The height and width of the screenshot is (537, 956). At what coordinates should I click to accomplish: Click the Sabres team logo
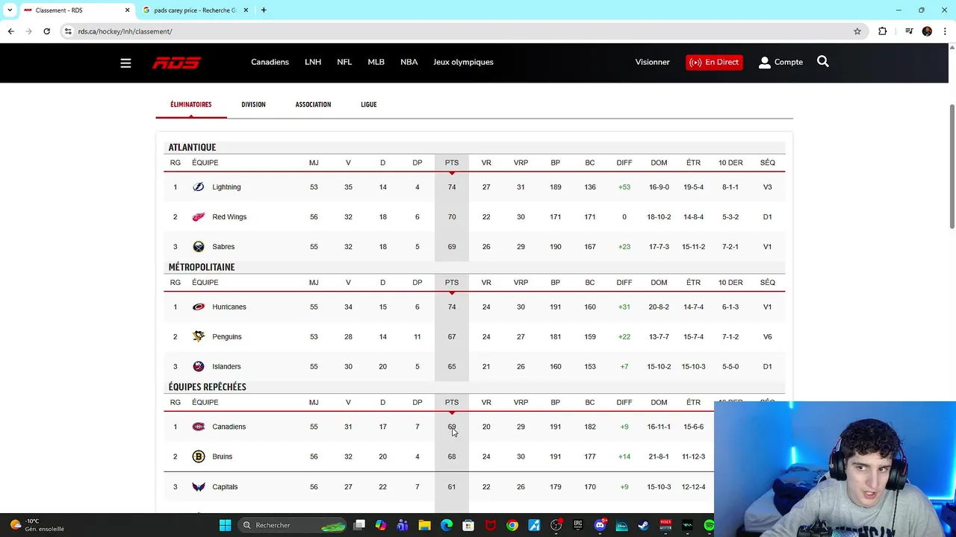tap(198, 247)
